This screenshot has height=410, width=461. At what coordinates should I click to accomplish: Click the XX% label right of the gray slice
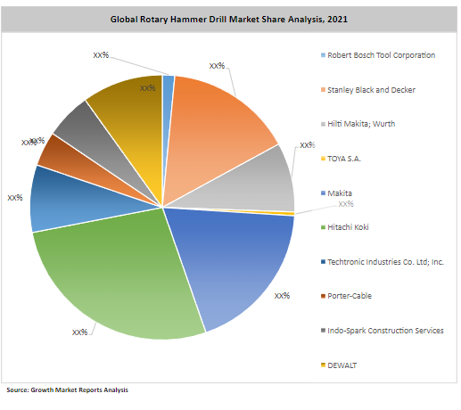(x=308, y=145)
